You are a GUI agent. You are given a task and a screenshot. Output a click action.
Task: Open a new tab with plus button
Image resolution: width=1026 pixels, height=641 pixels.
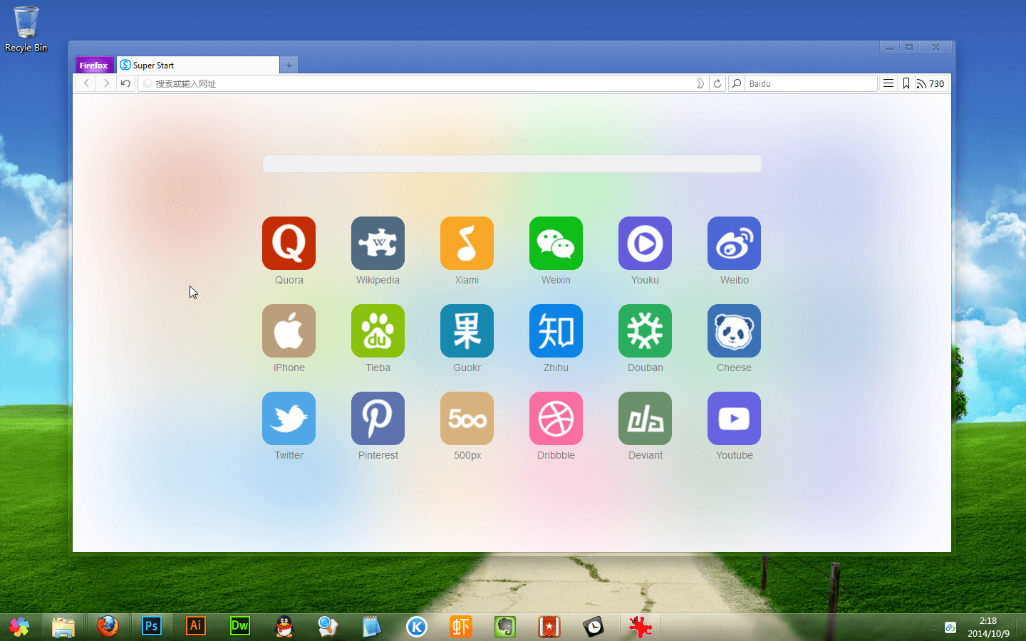(x=289, y=65)
